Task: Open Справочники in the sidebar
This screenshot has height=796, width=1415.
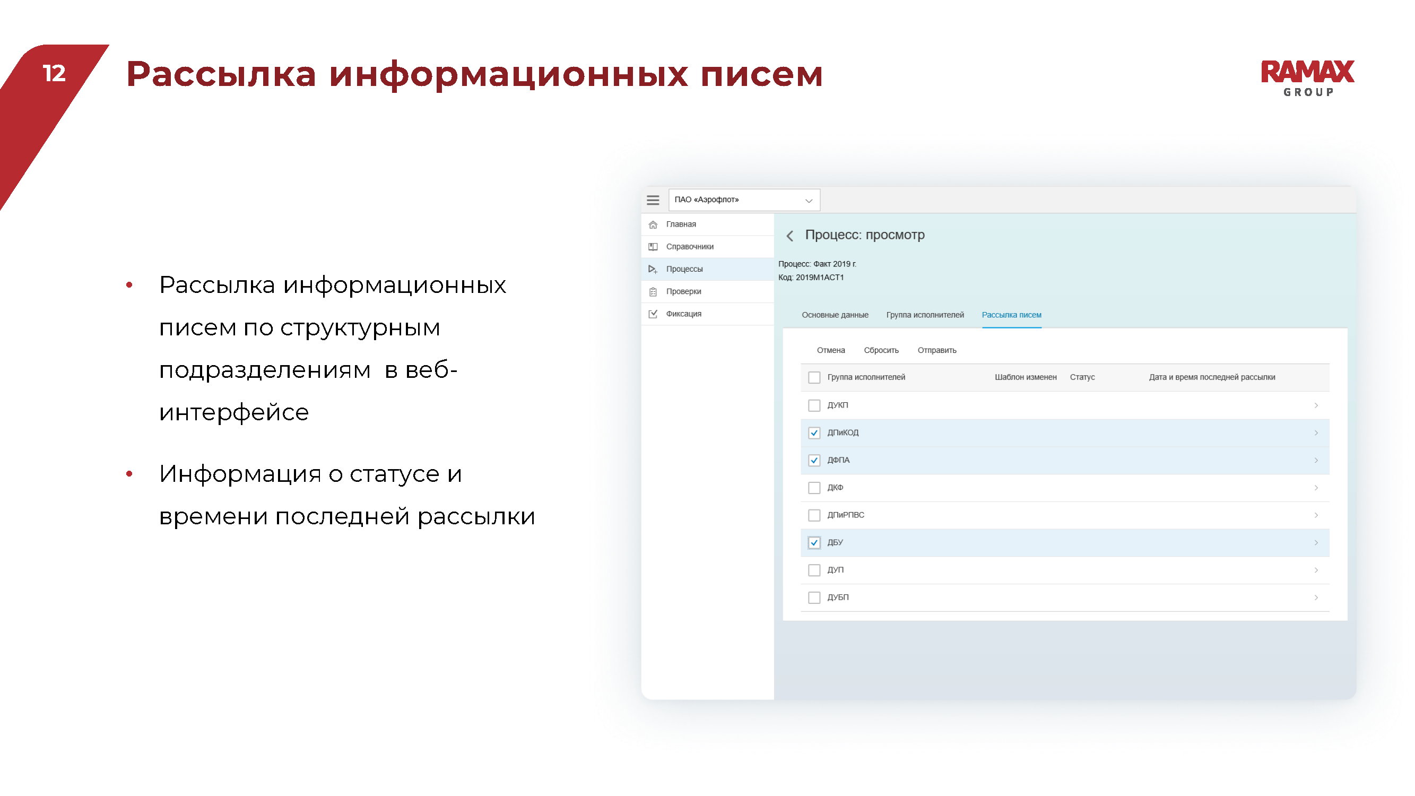Action: [708, 247]
